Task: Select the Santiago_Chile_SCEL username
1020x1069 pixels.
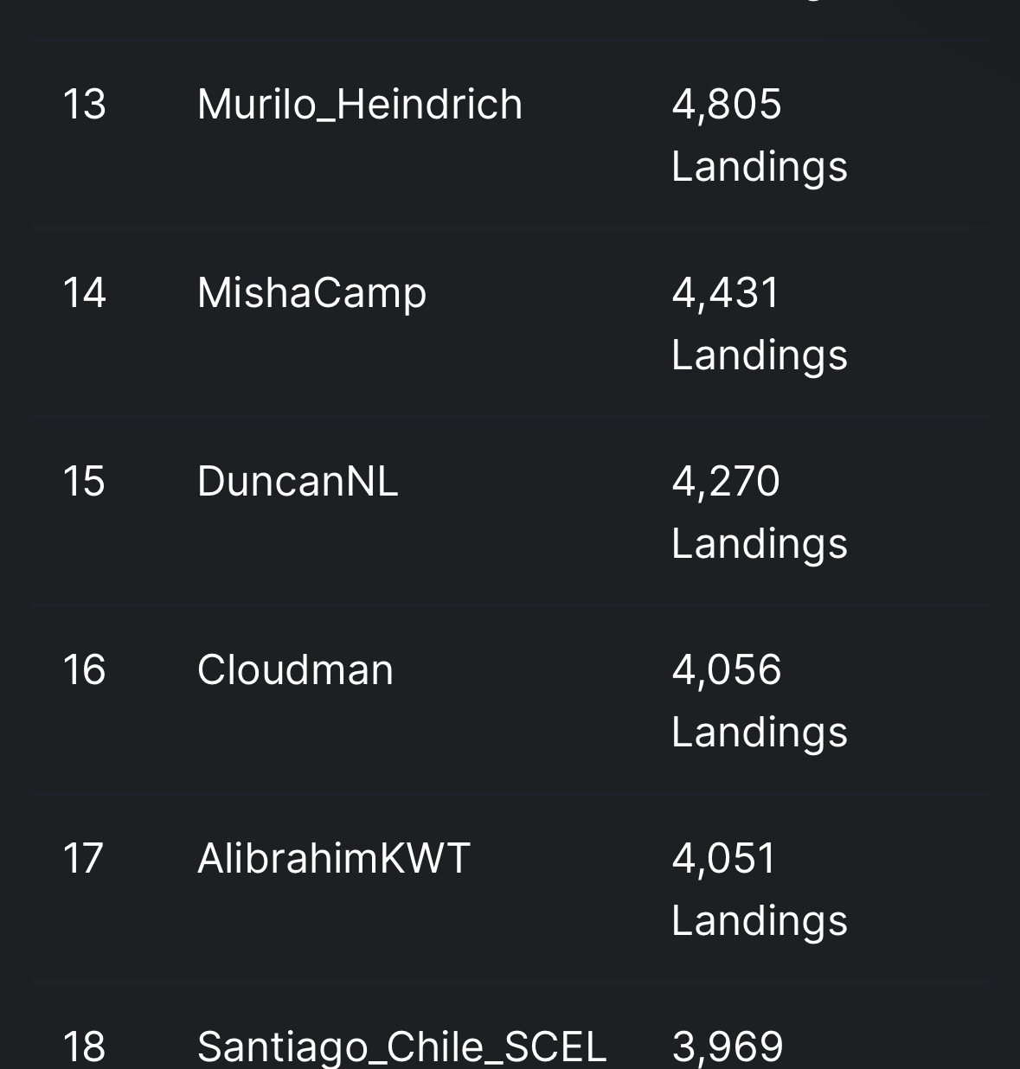Action: 402,1047
